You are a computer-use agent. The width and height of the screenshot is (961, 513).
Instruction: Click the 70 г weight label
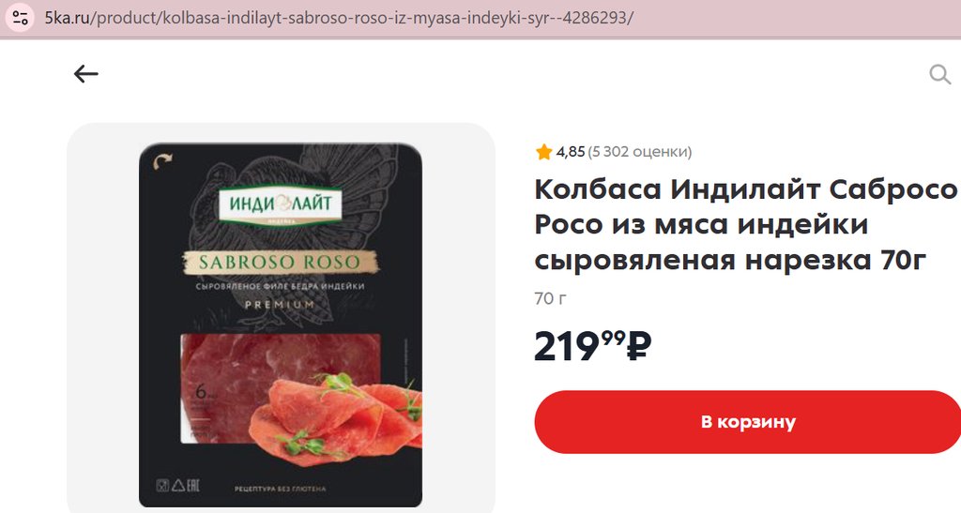pos(550,299)
